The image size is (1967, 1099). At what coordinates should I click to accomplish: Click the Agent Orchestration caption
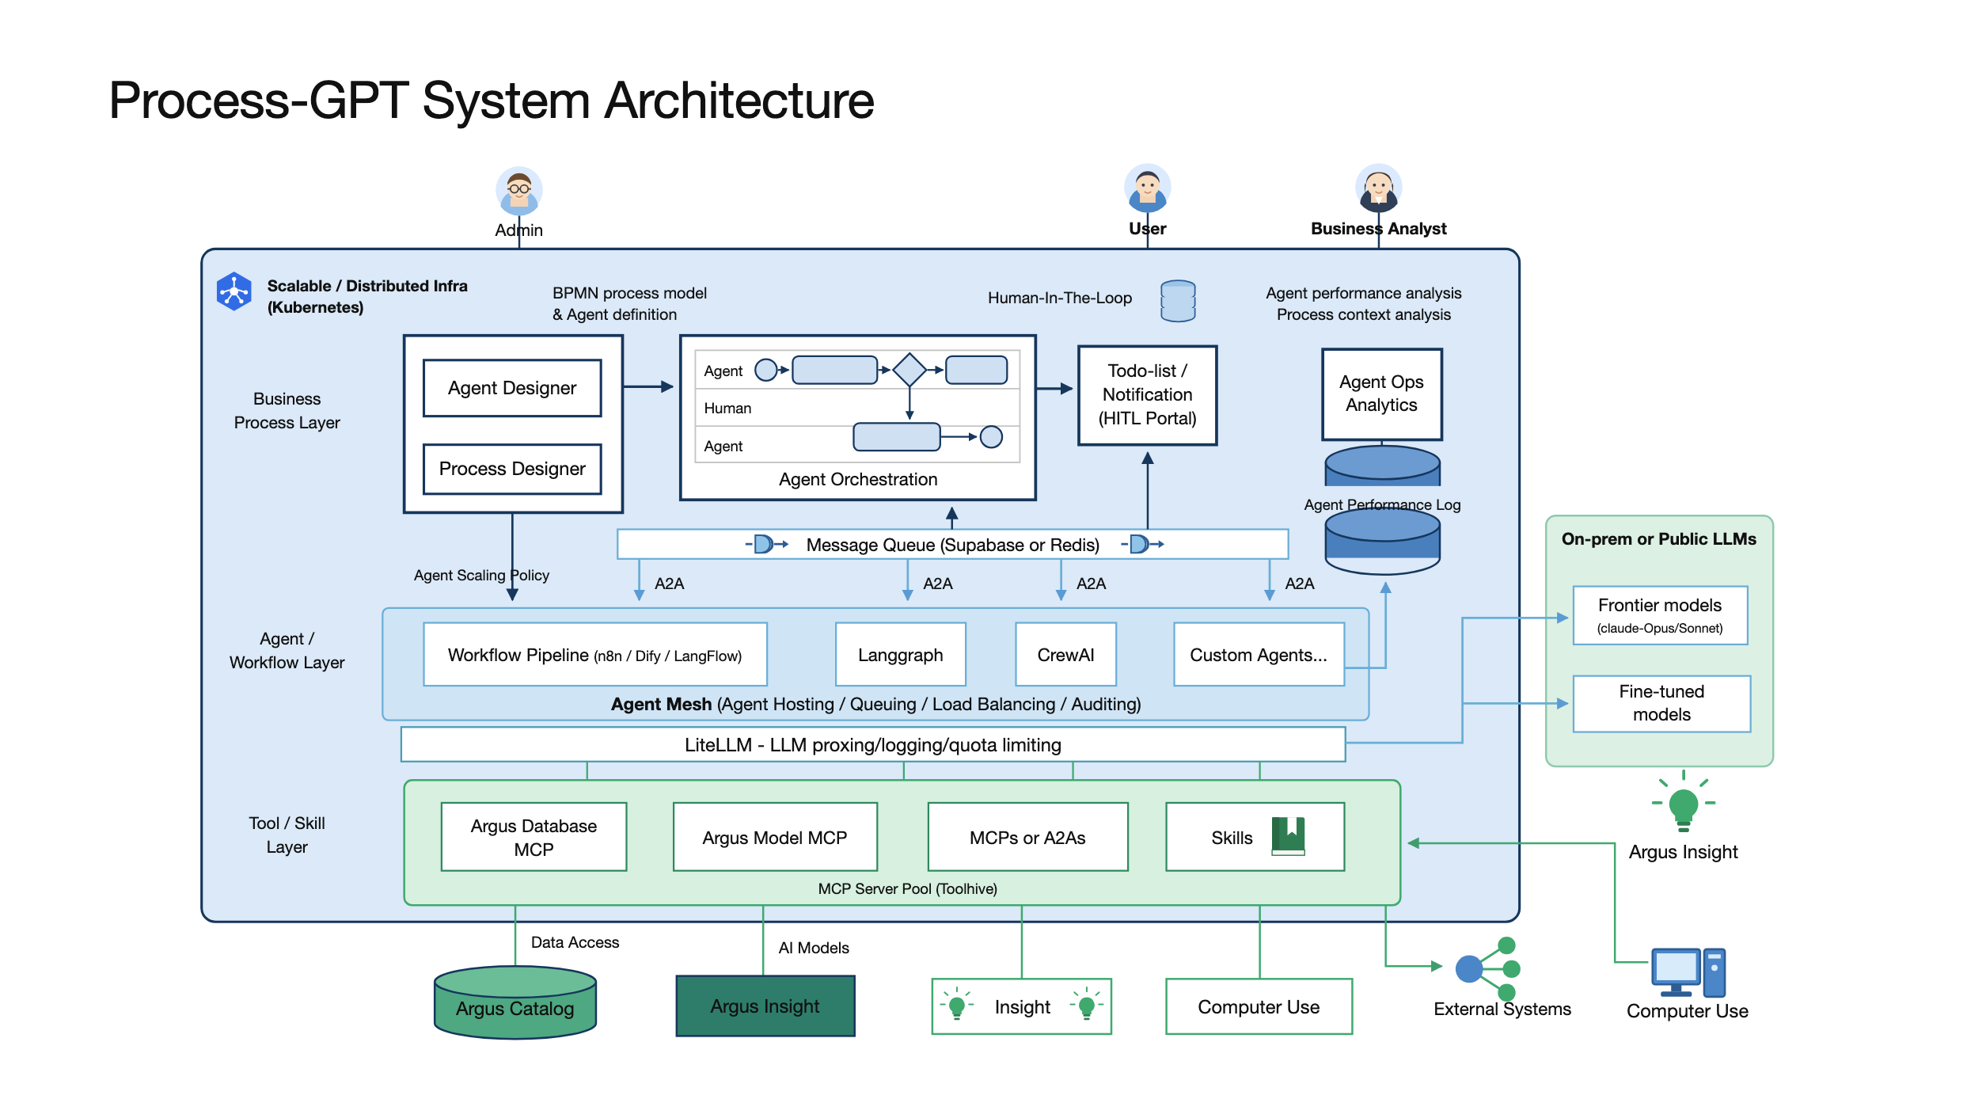click(858, 479)
